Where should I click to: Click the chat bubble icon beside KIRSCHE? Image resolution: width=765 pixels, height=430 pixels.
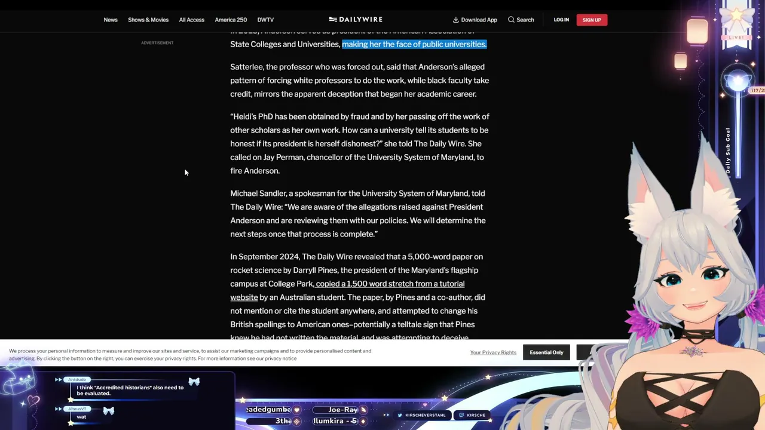pos(461,415)
